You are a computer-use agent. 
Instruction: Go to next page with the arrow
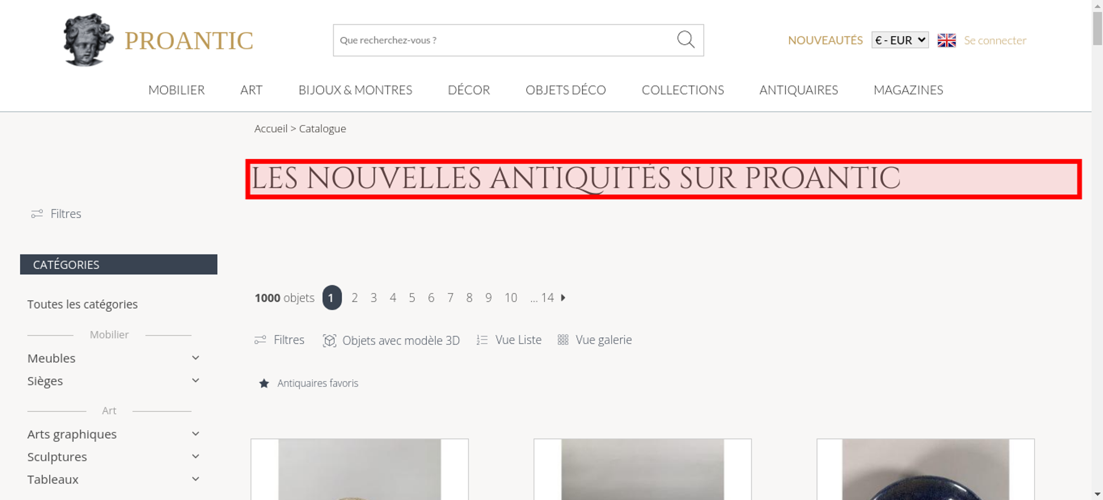point(563,297)
